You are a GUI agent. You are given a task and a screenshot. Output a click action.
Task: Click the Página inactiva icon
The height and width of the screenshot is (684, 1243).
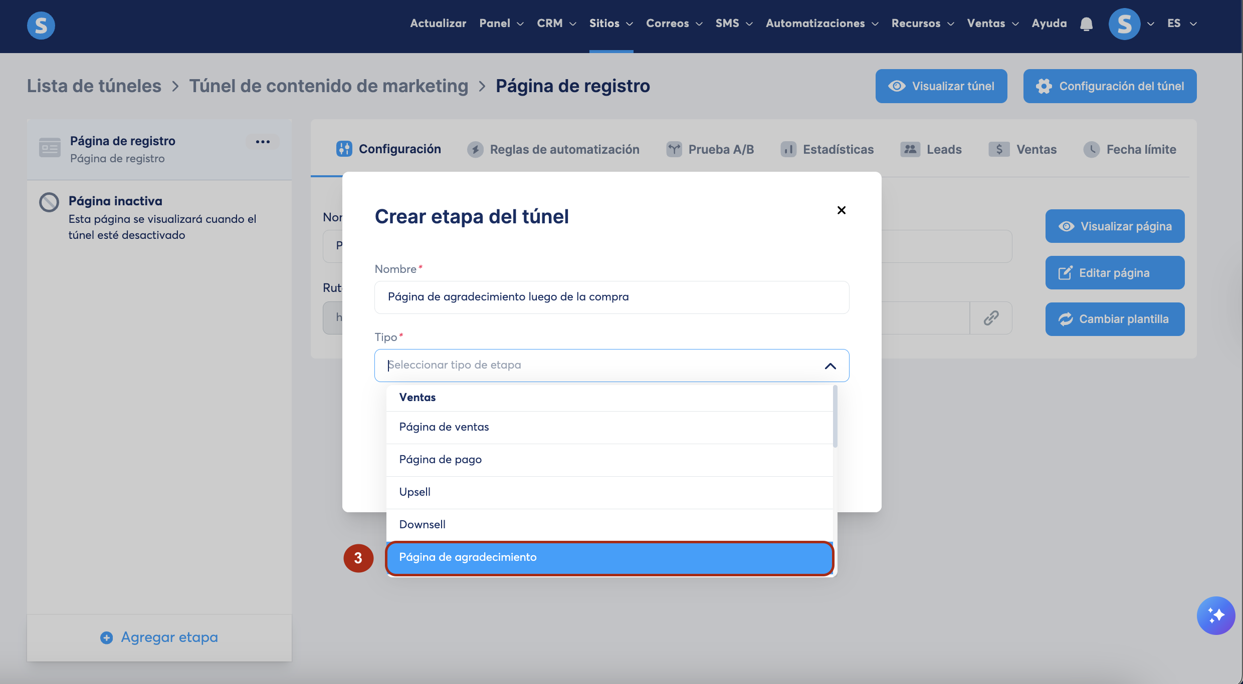[x=49, y=202]
